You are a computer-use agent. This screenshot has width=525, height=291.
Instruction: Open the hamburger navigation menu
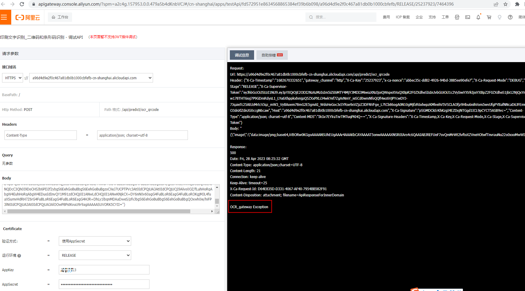click(x=4, y=17)
